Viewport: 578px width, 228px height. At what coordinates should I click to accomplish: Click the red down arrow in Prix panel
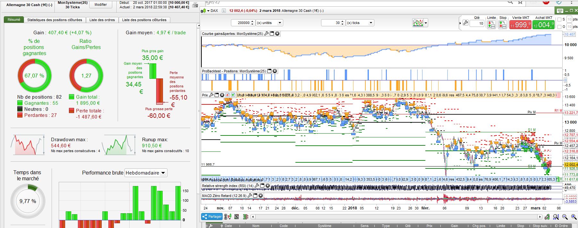[x=227, y=95]
